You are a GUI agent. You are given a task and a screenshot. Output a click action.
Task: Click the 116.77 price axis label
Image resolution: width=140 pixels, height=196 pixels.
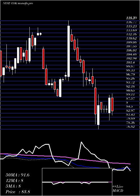point(131,22)
